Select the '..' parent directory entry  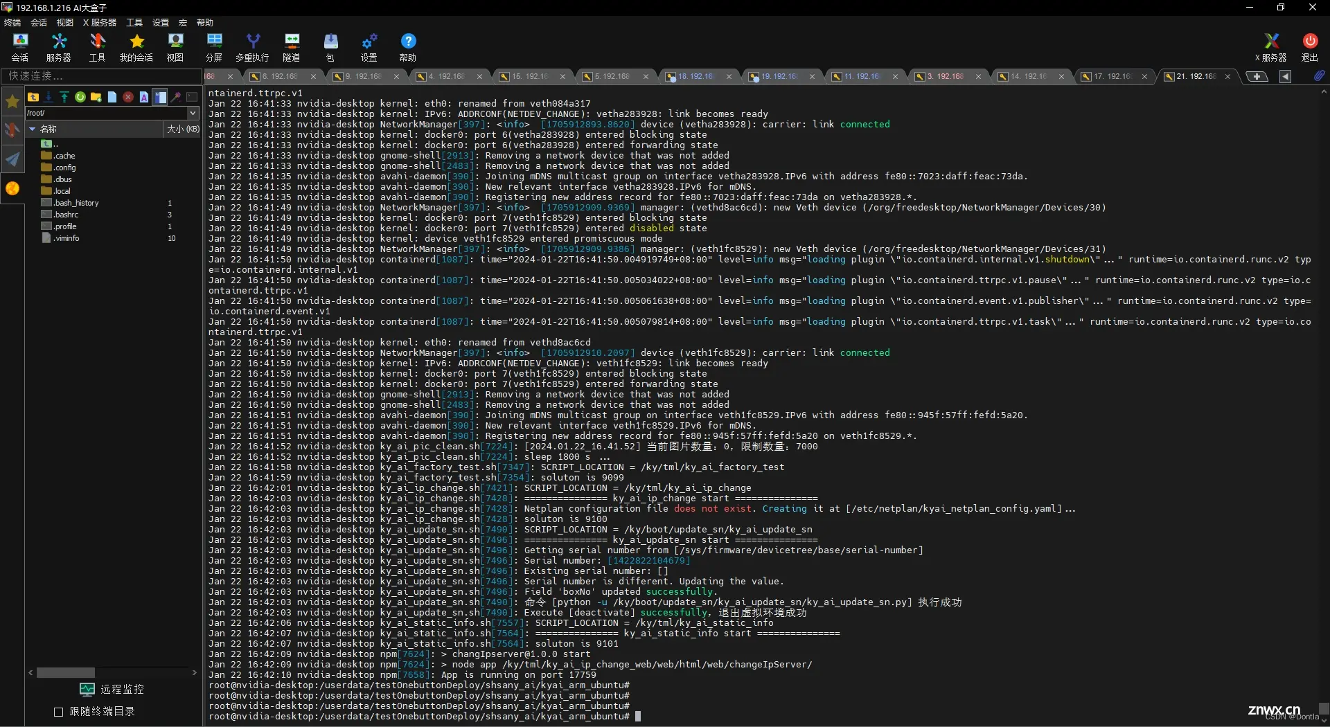tap(50, 144)
